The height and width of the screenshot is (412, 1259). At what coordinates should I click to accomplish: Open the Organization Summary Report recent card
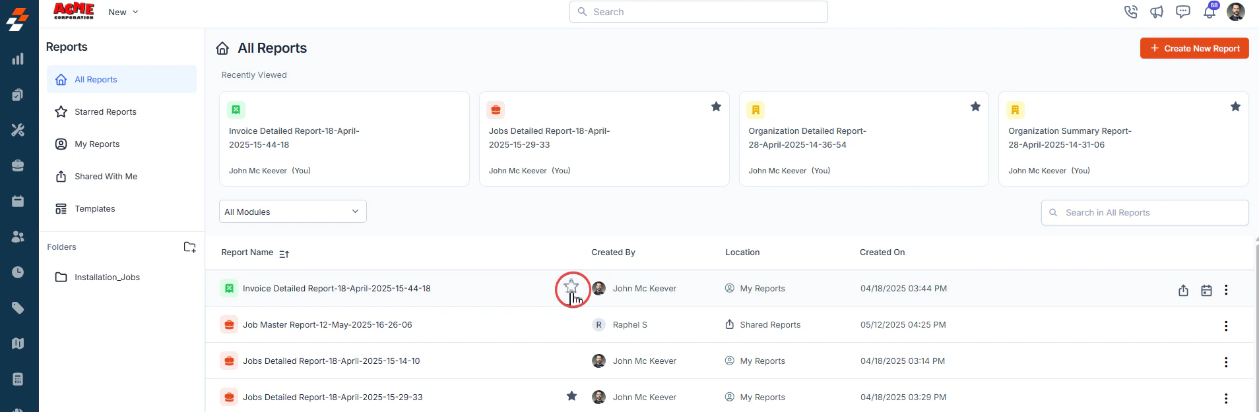pyautogui.click(x=1124, y=138)
